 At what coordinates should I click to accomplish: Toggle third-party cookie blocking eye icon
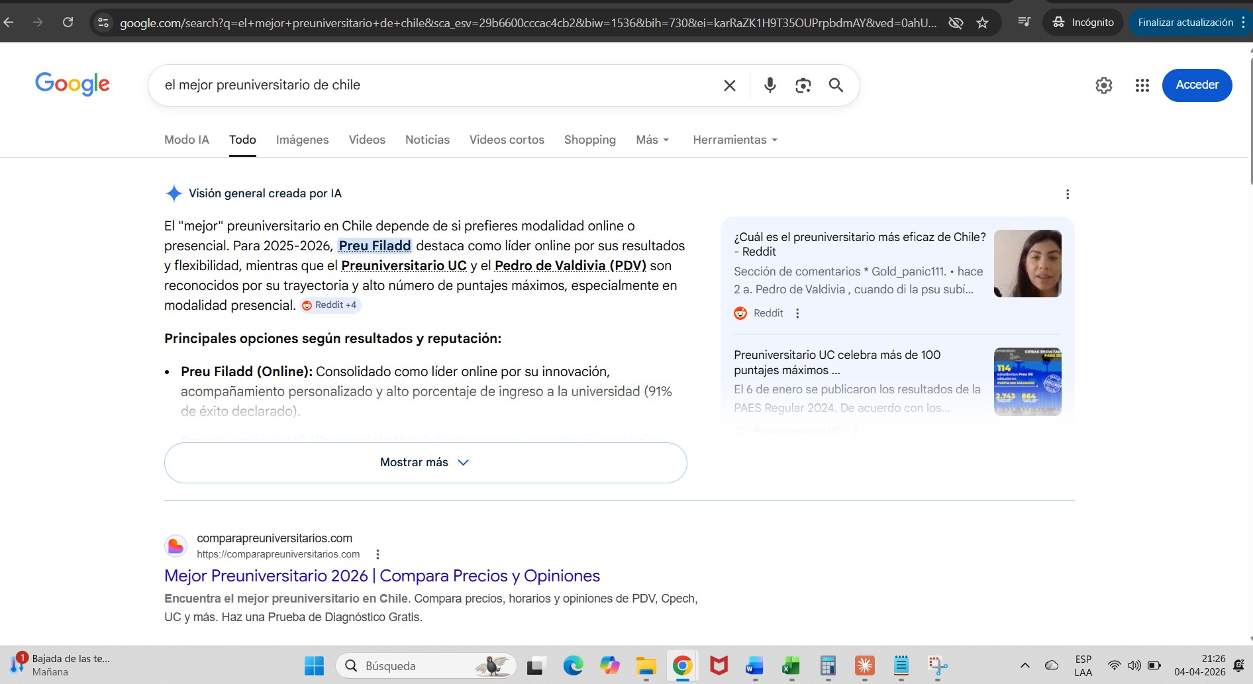pyautogui.click(x=955, y=23)
